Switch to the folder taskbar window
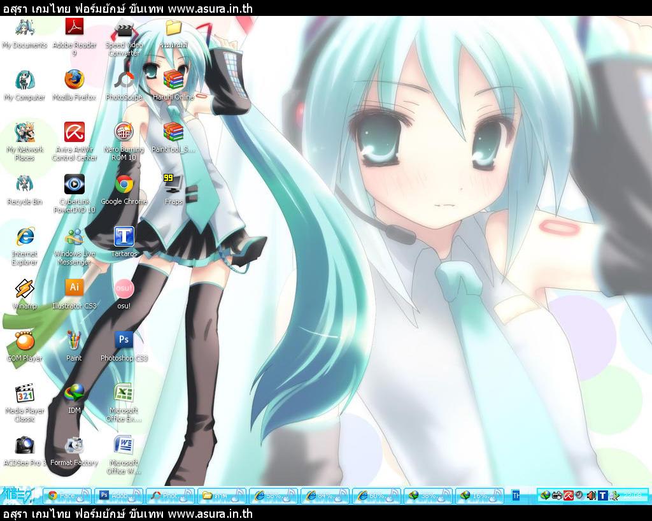 tap(222, 496)
